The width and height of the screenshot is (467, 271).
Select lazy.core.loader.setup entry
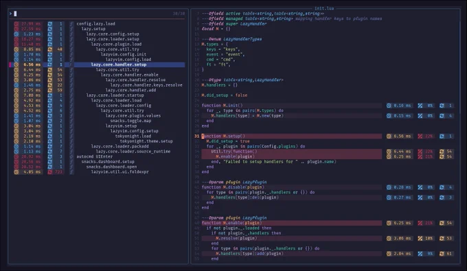point(113,39)
